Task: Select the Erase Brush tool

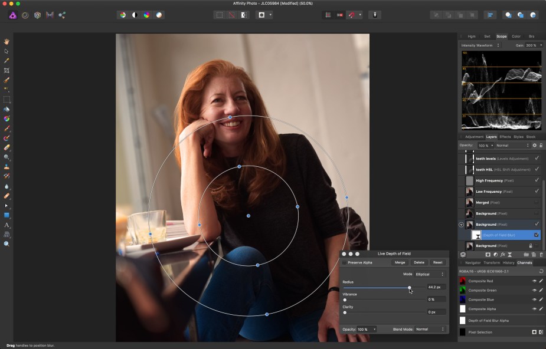Action: click(6, 148)
